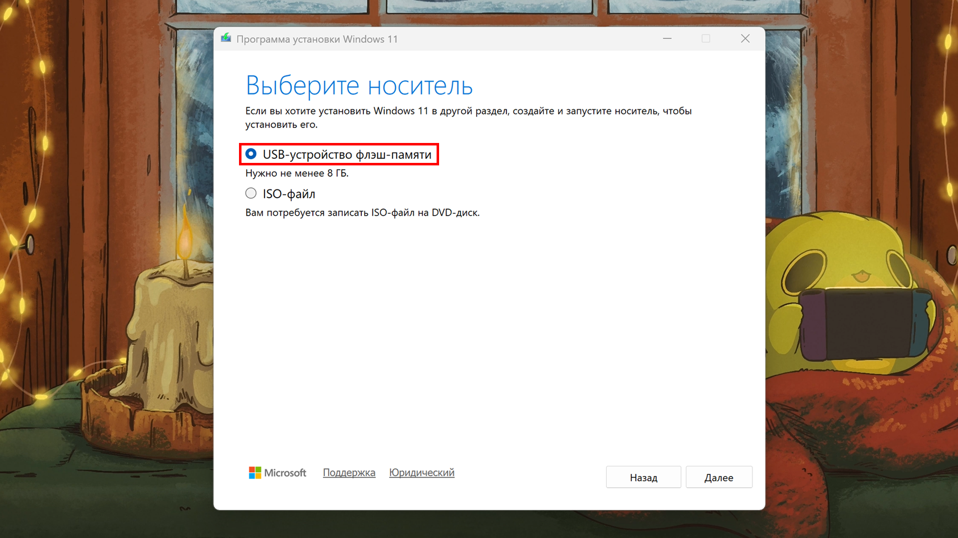Click the "USB-устройство флэш-памяти" label text

[x=347, y=155]
